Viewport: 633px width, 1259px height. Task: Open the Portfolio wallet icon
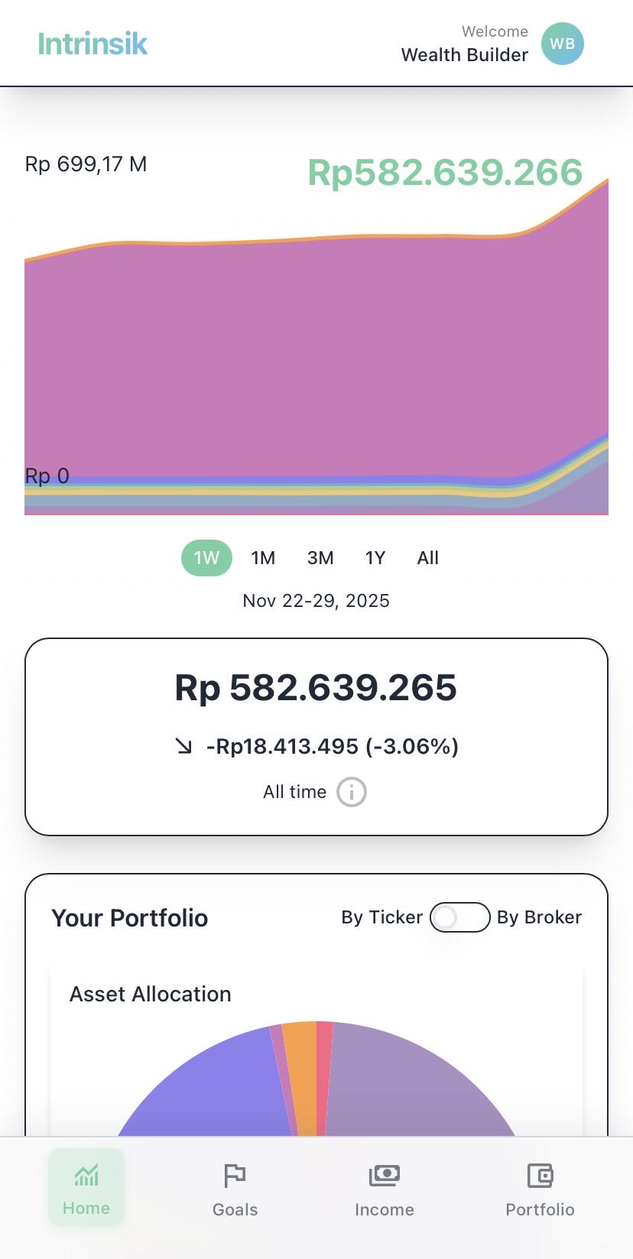click(540, 1175)
